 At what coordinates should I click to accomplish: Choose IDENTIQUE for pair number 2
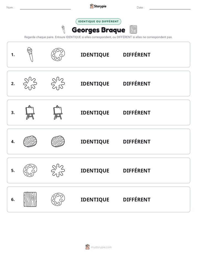(95, 84)
